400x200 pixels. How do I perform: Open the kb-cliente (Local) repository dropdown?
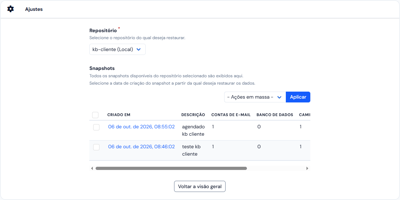click(x=117, y=49)
